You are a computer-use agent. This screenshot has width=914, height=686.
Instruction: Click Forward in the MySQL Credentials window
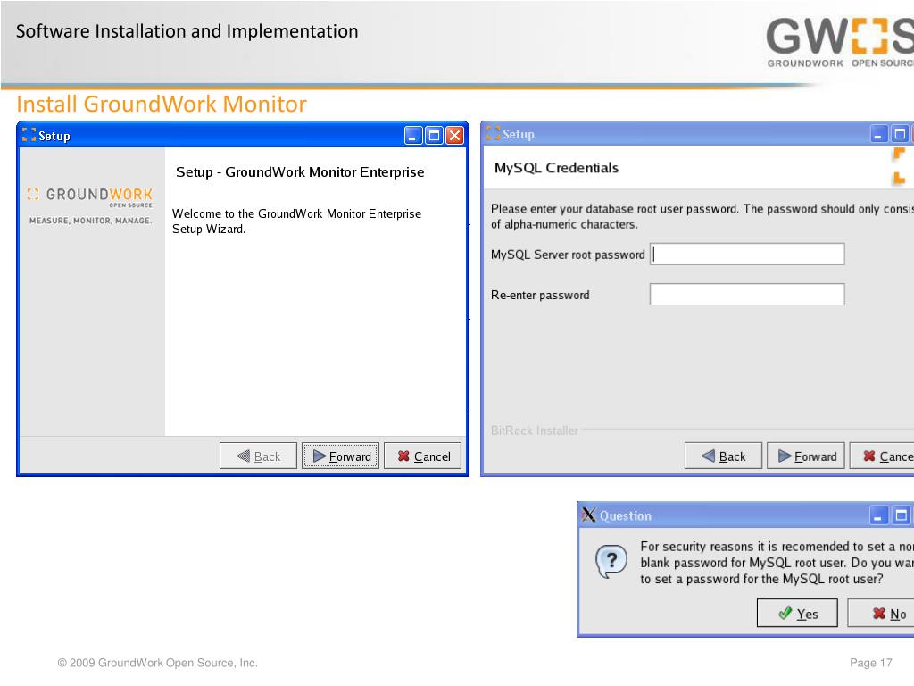[806, 456]
